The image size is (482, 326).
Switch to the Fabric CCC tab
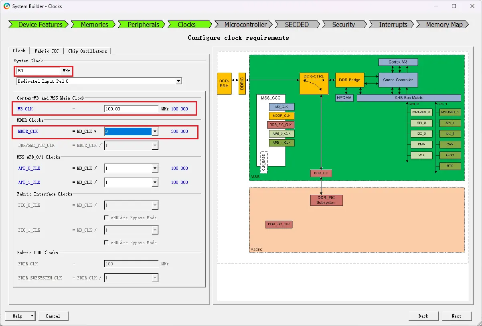coord(47,51)
